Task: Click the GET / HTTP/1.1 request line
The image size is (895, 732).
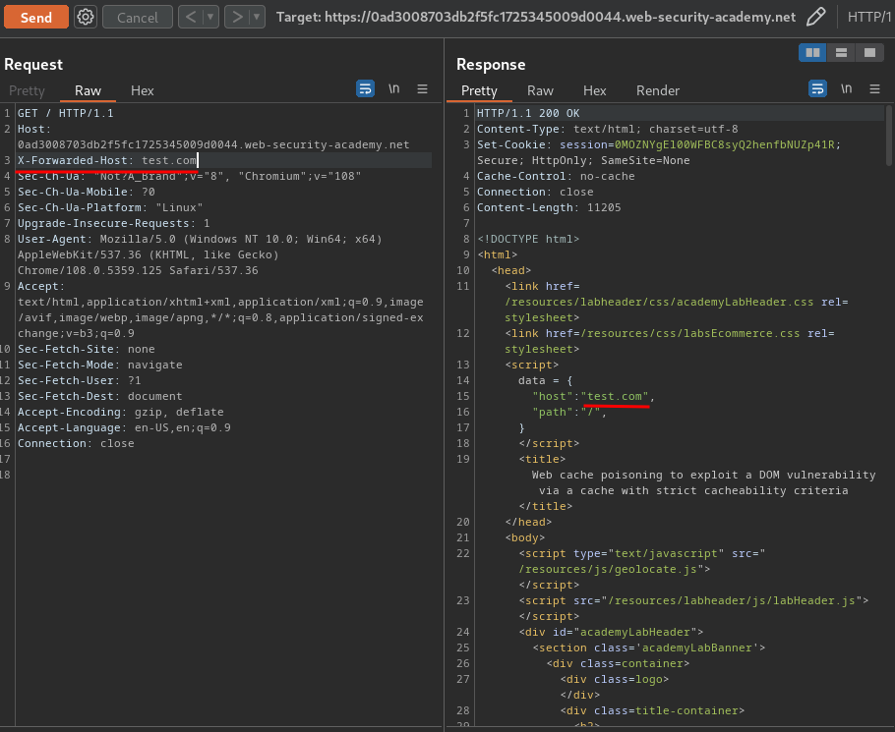Action: point(66,113)
